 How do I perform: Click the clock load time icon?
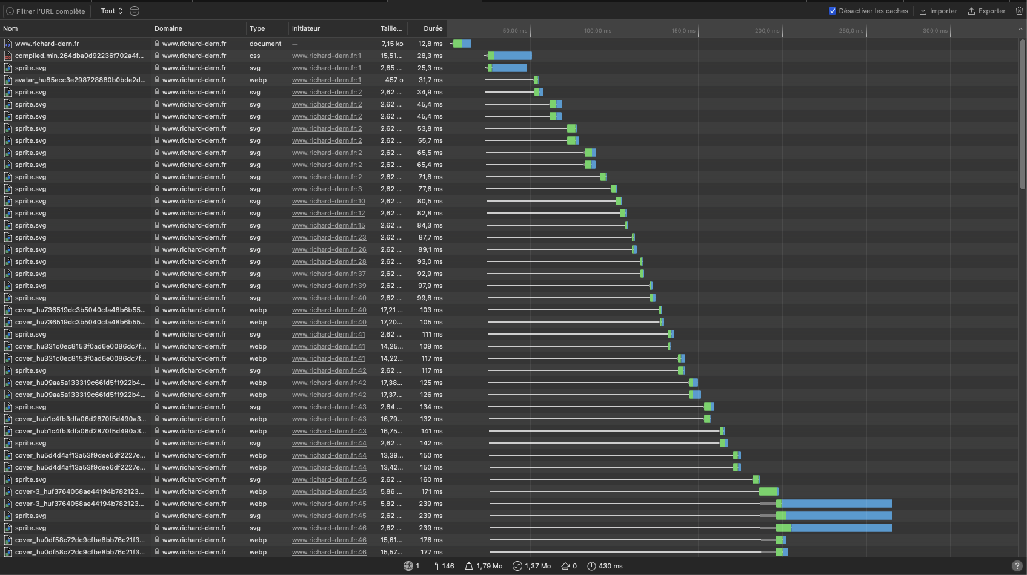click(591, 566)
